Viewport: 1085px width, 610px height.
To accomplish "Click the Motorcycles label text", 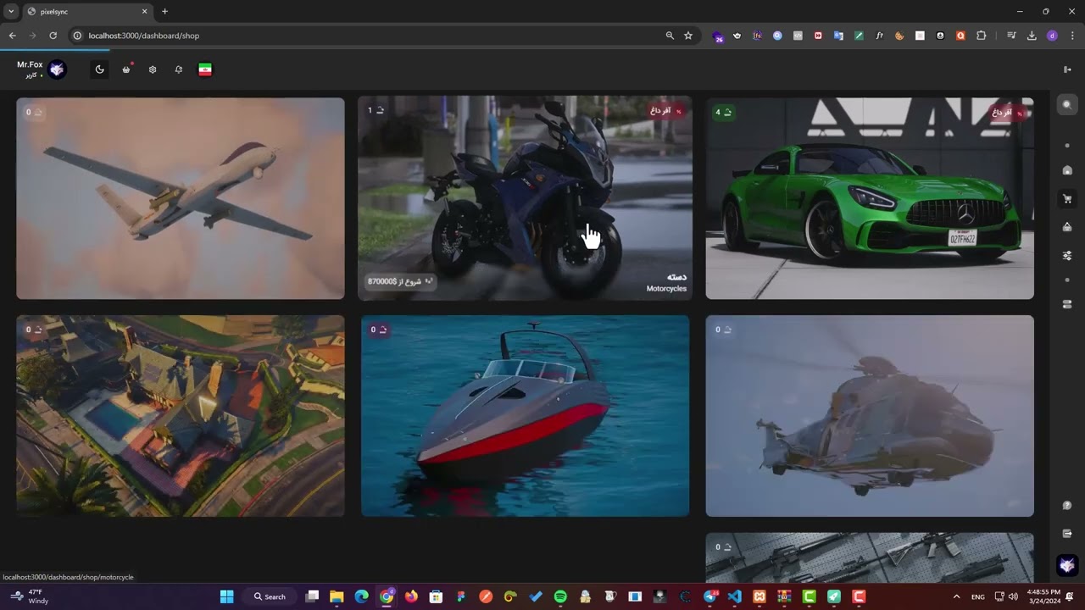I will point(666,289).
